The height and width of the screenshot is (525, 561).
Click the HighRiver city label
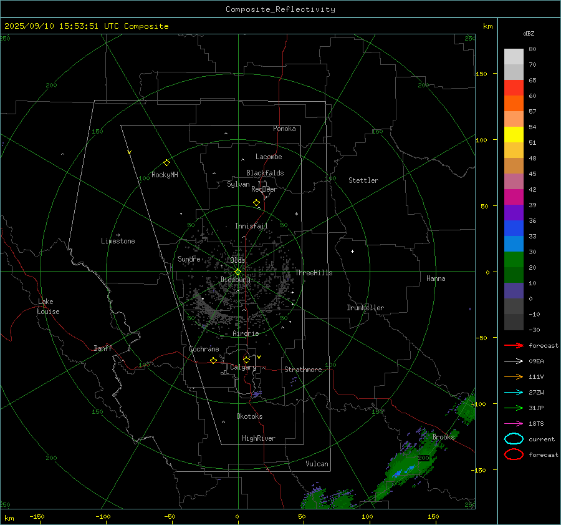pos(259,438)
